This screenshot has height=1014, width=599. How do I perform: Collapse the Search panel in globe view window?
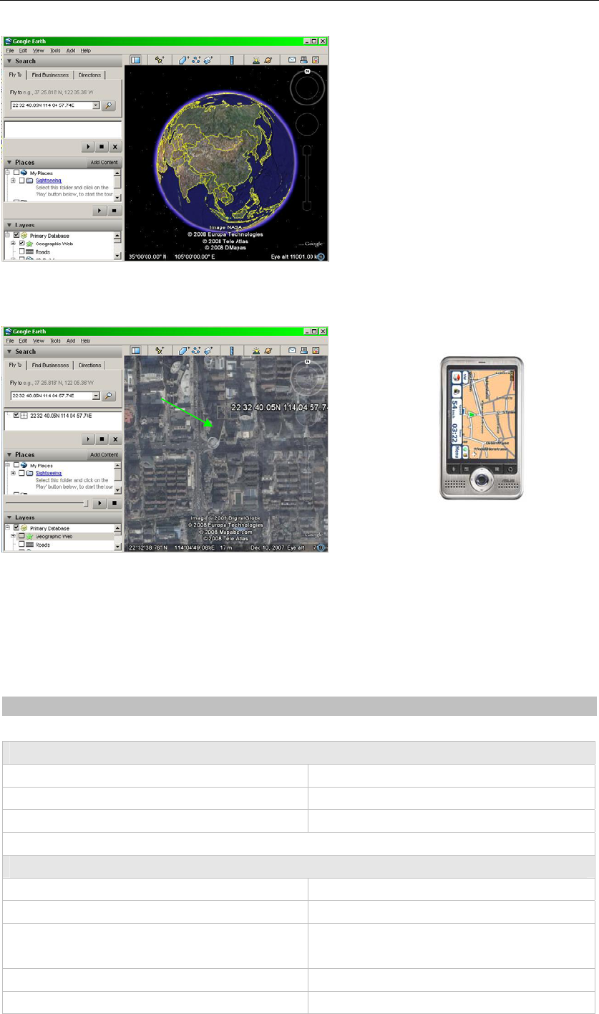coord(9,62)
